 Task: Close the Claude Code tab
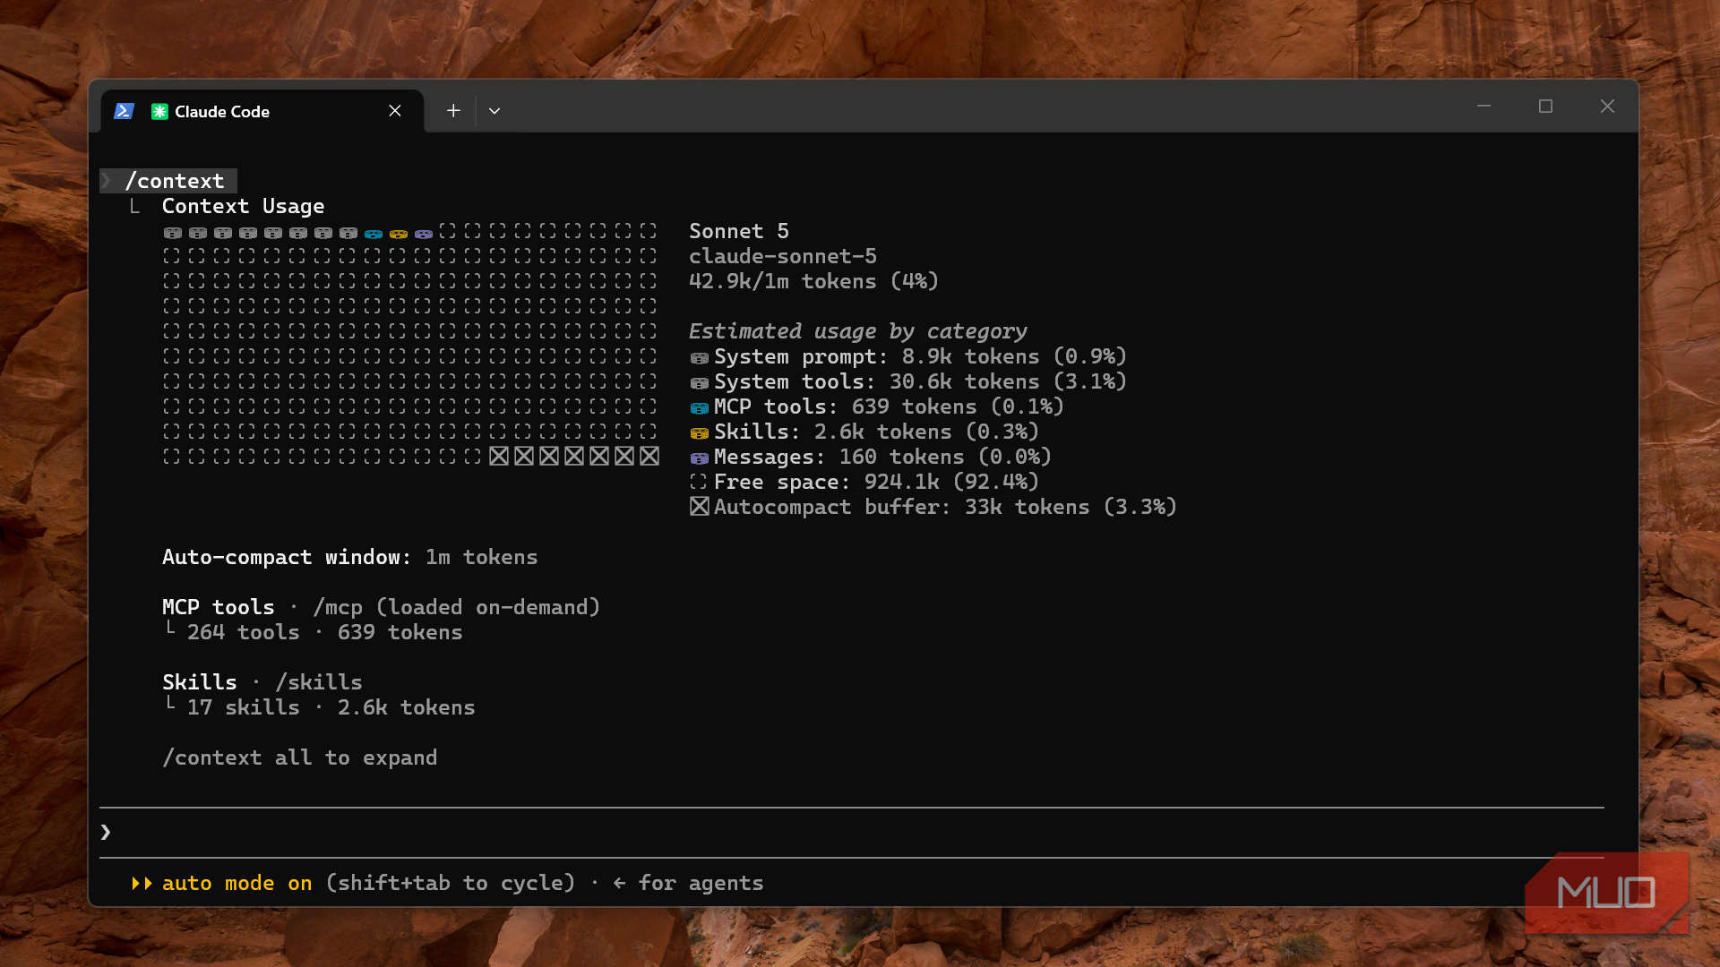click(x=395, y=111)
